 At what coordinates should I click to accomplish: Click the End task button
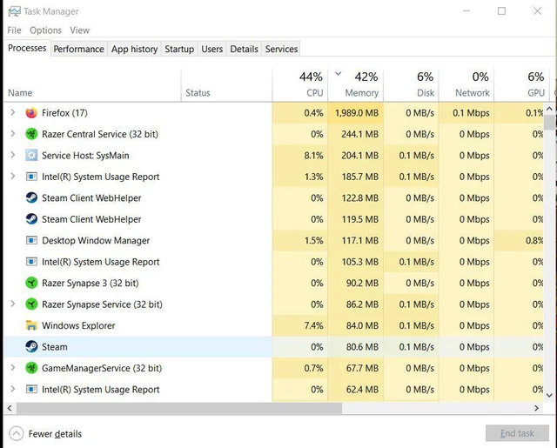coord(517,433)
